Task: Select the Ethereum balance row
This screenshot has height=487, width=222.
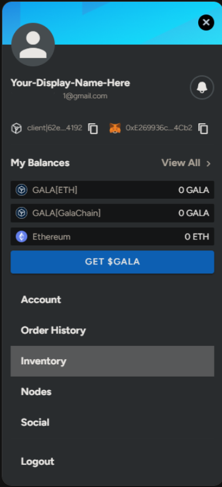Action: tap(112, 237)
